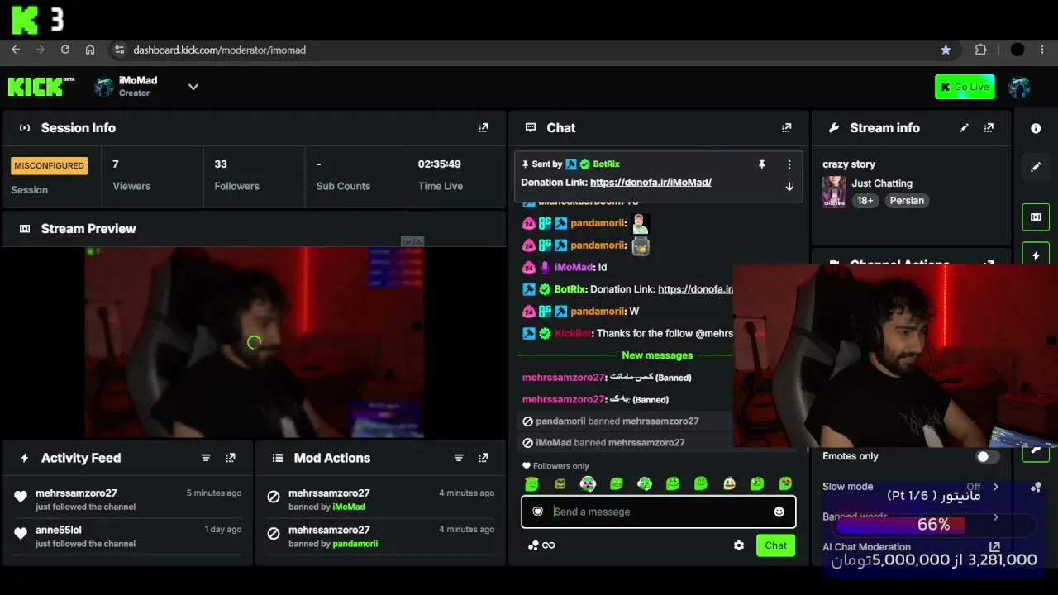Screen dimensions: 1058x595
Task: Click the Stream Preview video
Action: (254, 342)
